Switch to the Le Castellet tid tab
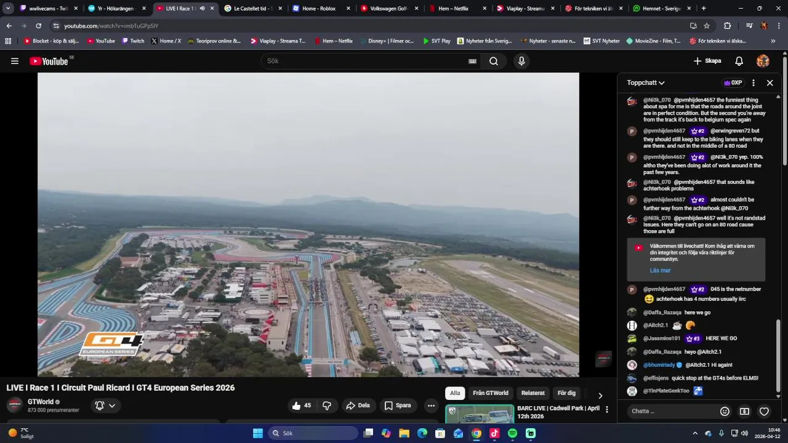Image resolution: width=788 pixels, height=443 pixels. 252,9
